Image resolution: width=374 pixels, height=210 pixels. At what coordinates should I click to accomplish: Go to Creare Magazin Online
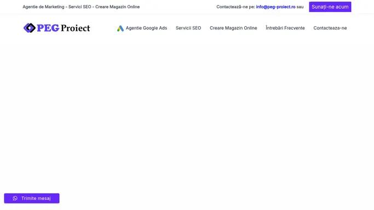pyautogui.click(x=233, y=28)
